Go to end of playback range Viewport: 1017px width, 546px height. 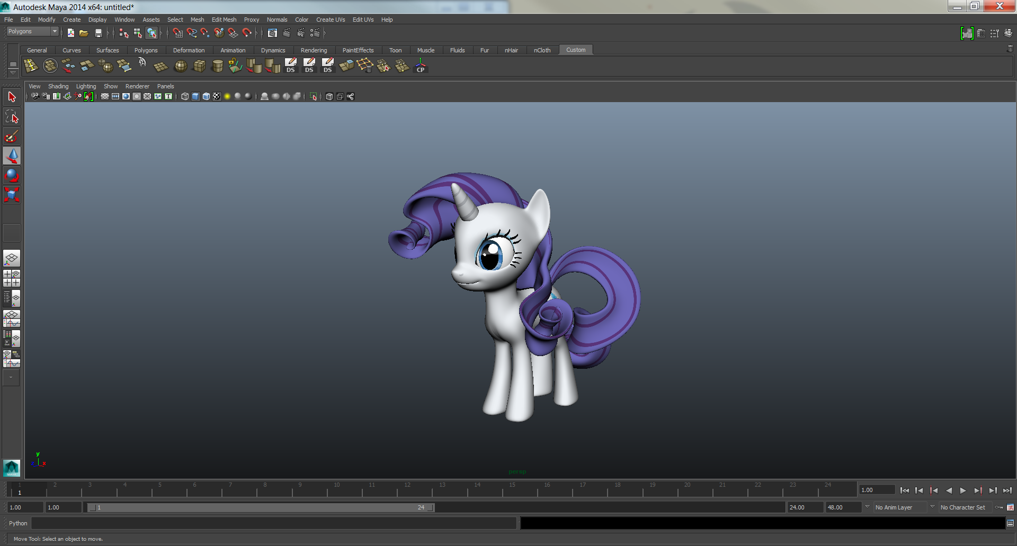[x=1007, y=490]
